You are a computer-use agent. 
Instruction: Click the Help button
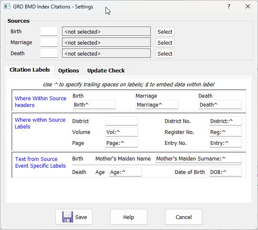pos(128,217)
